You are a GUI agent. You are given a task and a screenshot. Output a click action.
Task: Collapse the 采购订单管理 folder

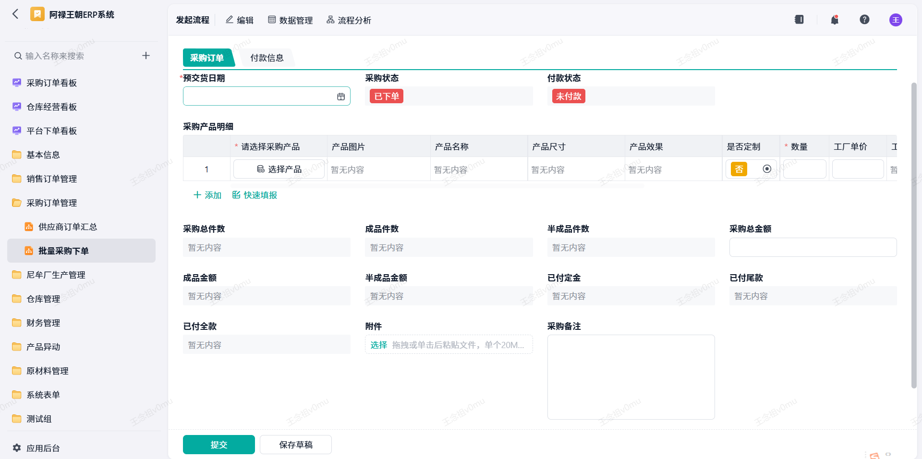pos(17,203)
